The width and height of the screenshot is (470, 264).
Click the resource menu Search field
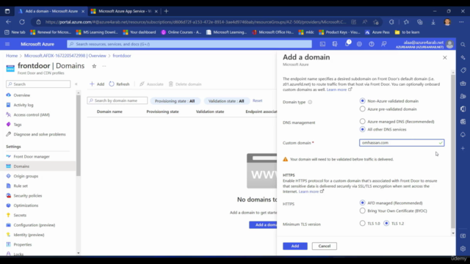[38, 84]
